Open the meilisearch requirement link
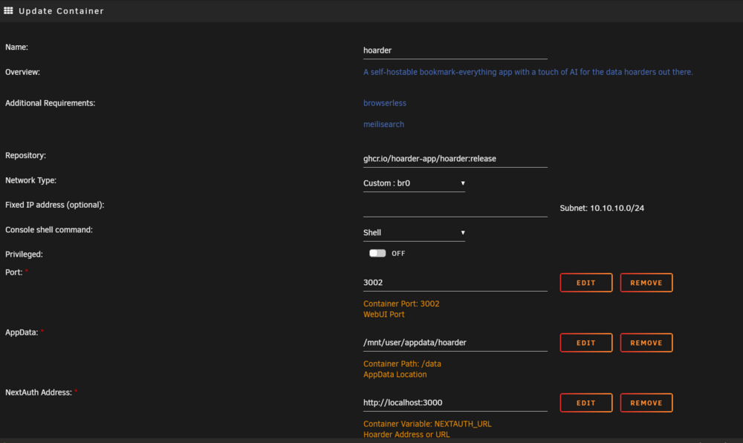 point(383,124)
